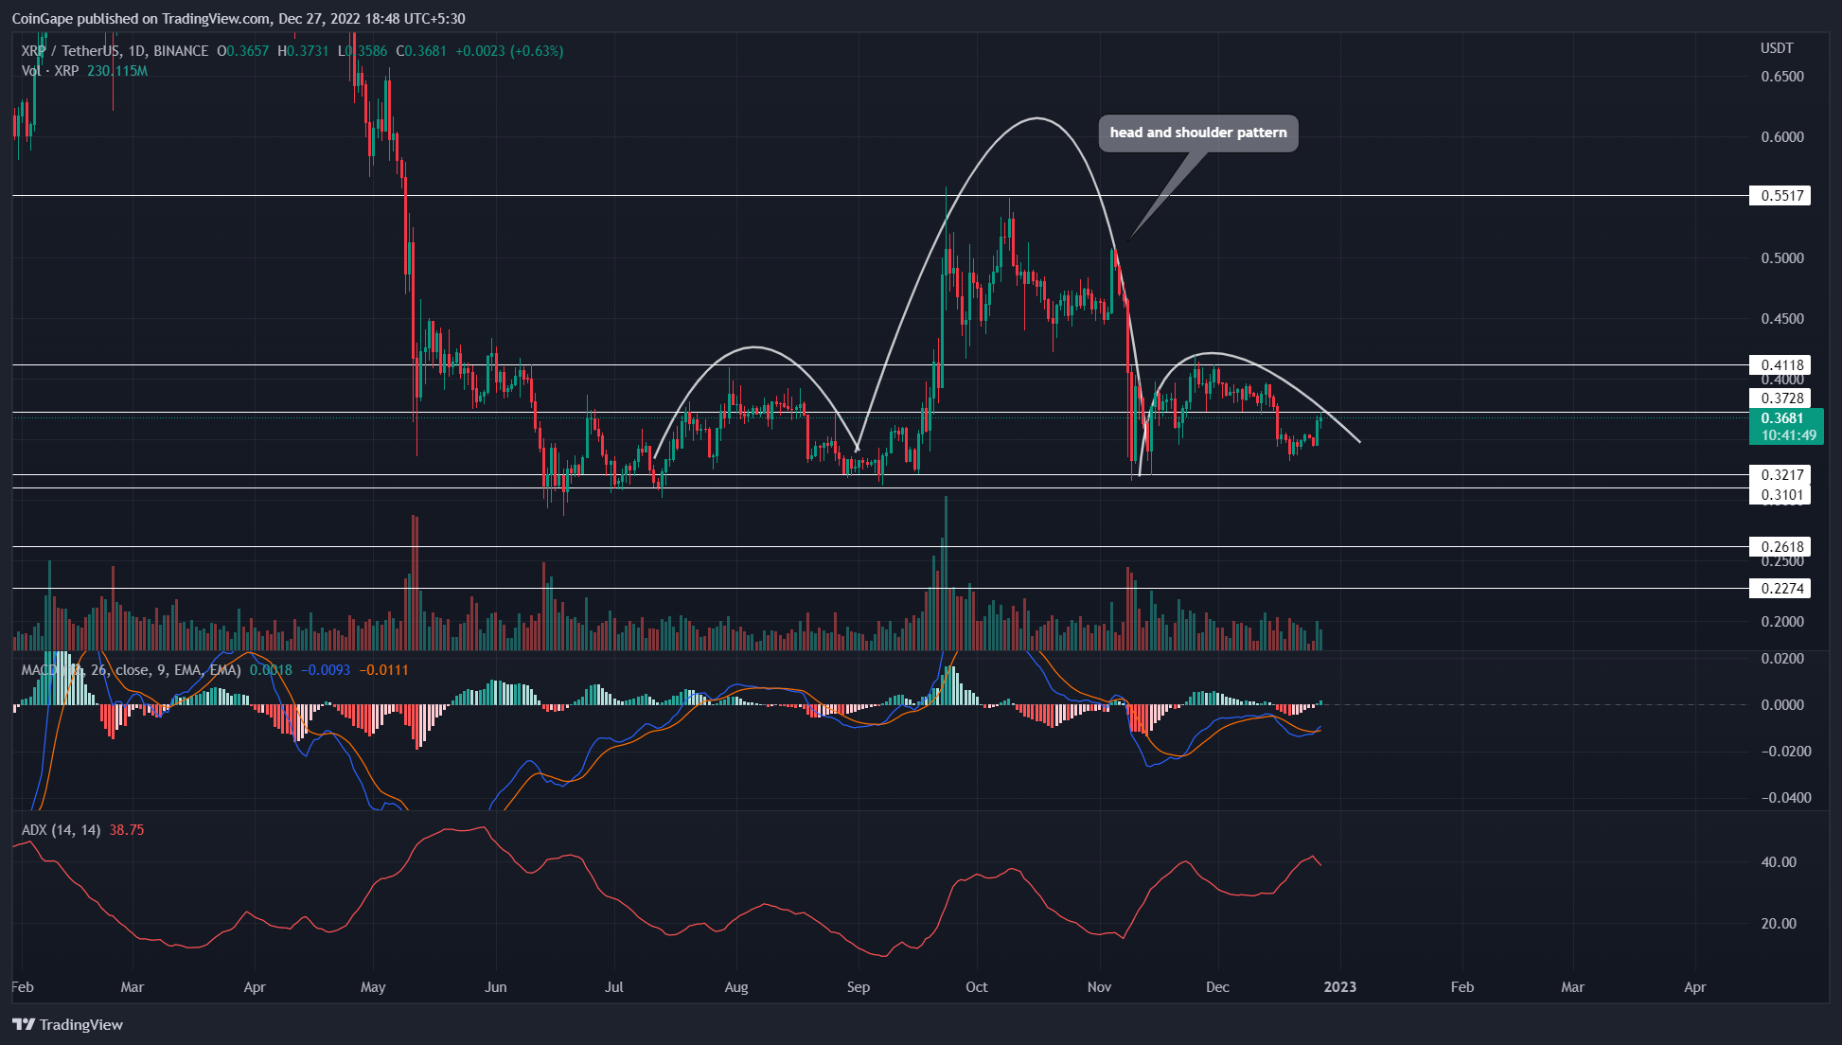Select the 0.3728 price level label

[x=1780, y=399]
